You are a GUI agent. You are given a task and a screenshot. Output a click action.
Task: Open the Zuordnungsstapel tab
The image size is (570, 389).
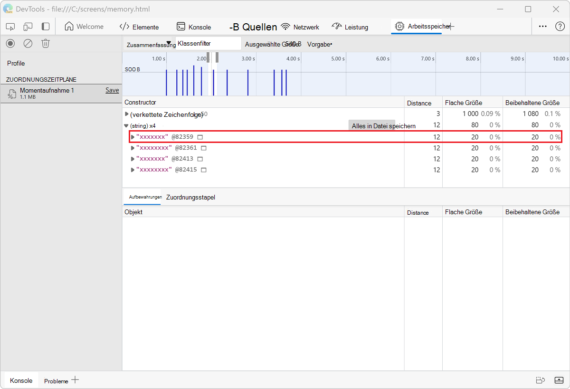[x=190, y=197]
